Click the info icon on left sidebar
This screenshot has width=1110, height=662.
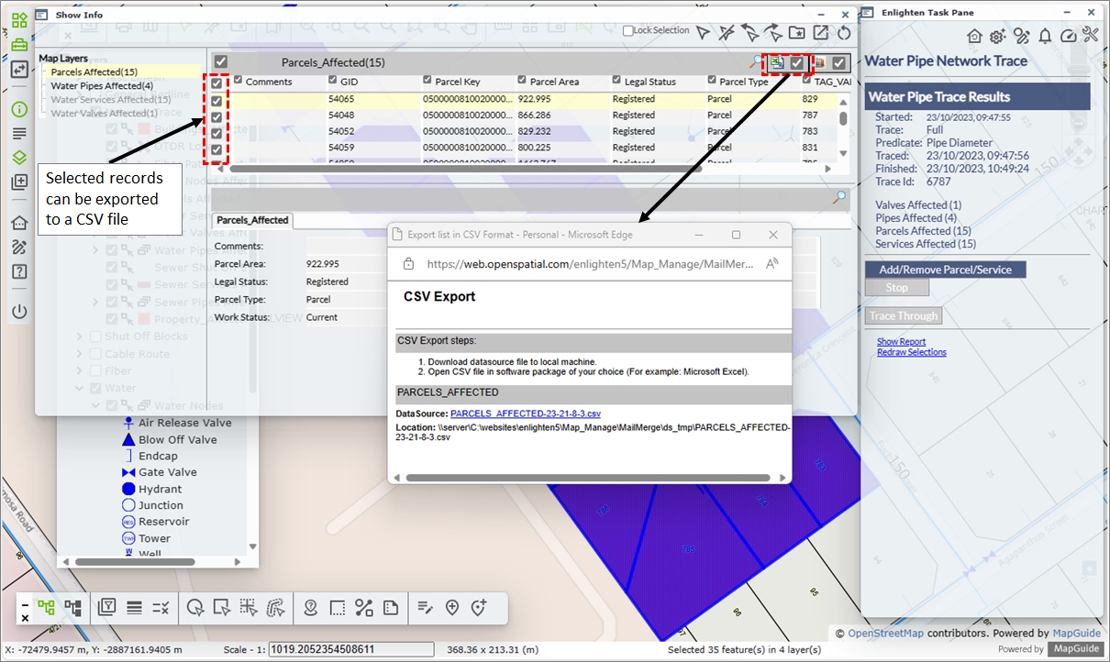coord(18,109)
